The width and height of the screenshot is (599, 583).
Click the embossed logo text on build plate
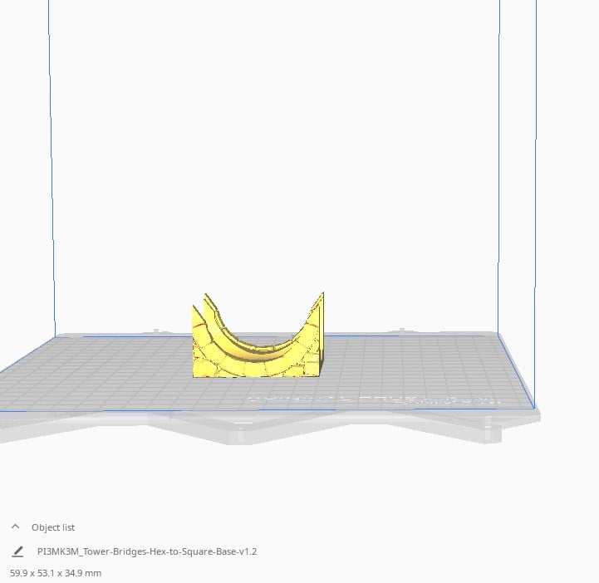(x=374, y=399)
